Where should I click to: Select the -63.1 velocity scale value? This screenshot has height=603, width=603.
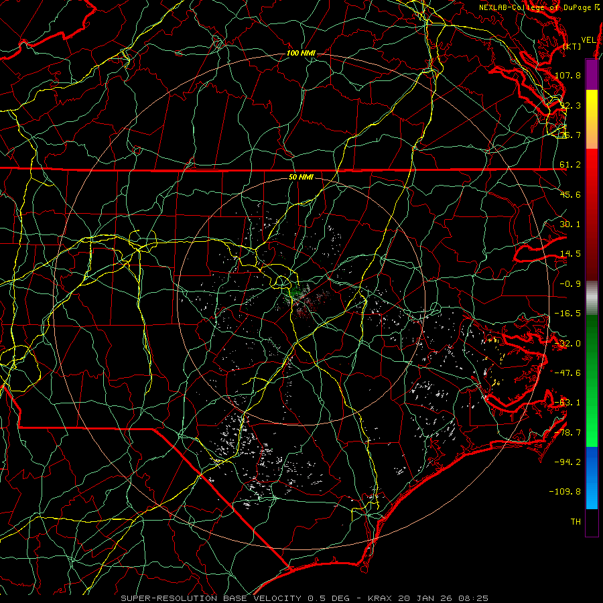567,403
